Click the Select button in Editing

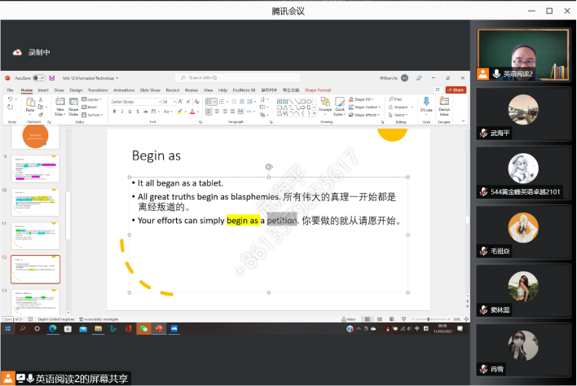[399, 115]
